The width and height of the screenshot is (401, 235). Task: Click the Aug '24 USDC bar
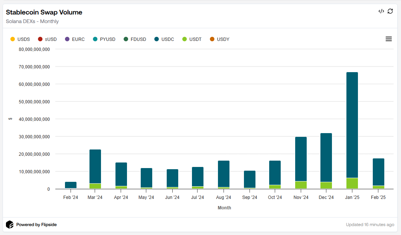click(x=224, y=174)
